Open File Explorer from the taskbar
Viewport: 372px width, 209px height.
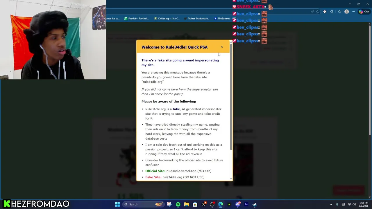pyautogui.click(x=186, y=204)
